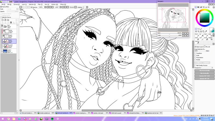Open the Filter menu

pos(40,4)
